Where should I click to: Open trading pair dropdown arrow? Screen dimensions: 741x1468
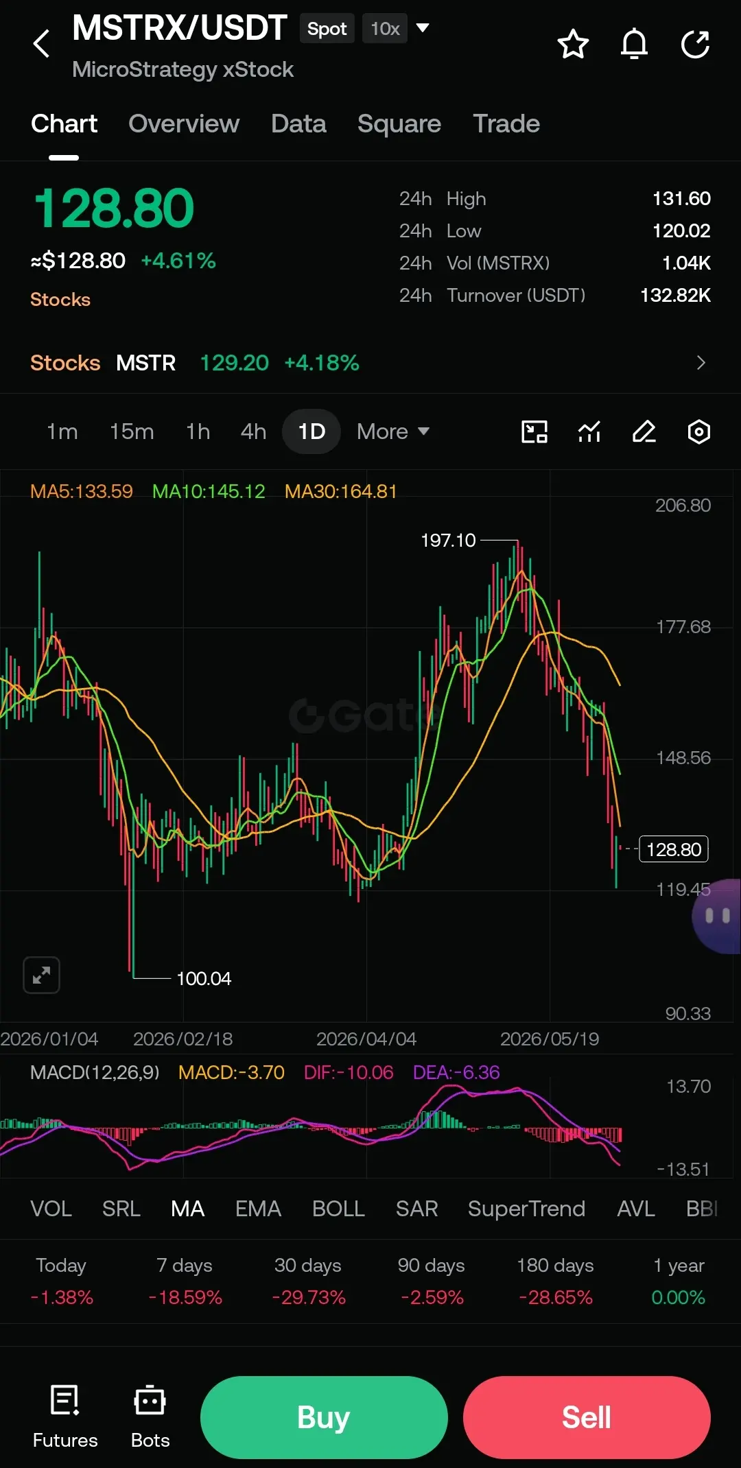[423, 28]
